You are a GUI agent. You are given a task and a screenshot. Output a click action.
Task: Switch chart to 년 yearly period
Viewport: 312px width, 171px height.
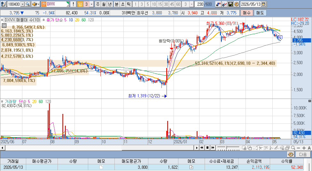pos(110,4)
